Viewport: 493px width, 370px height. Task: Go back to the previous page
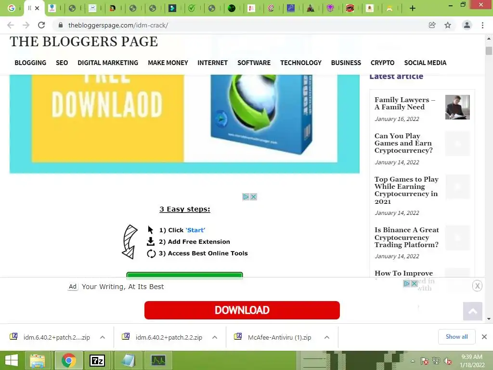coord(11,25)
